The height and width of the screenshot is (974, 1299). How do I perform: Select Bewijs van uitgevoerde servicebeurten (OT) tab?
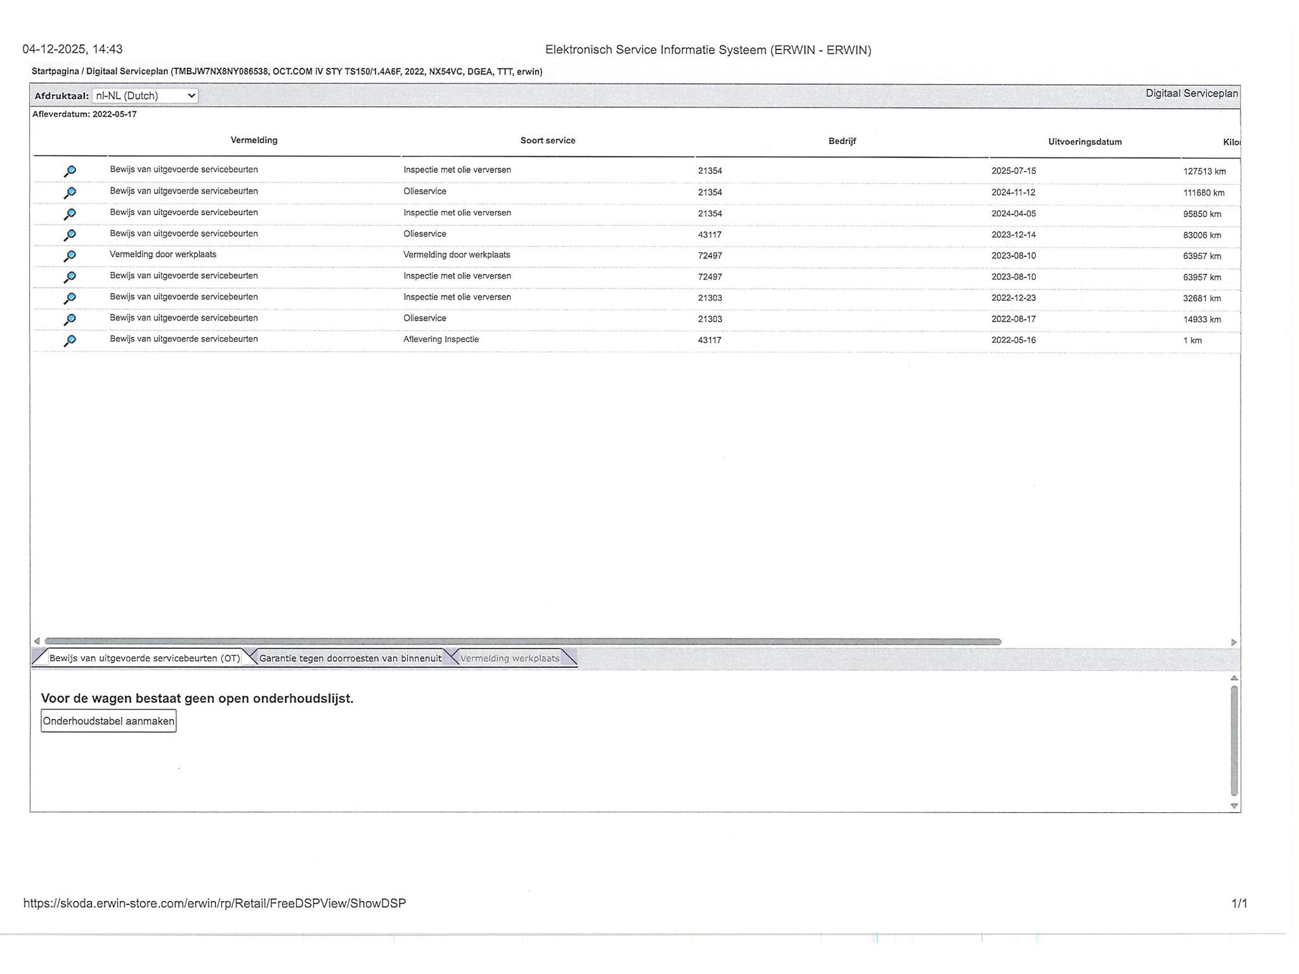pos(144,658)
